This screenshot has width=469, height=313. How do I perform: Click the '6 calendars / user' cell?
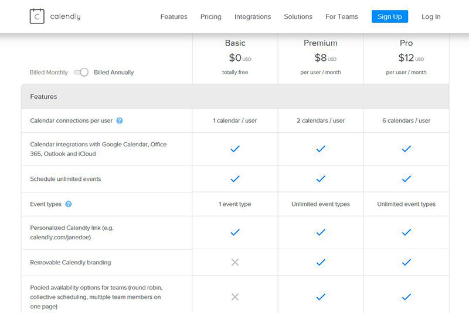[x=406, y=121]
